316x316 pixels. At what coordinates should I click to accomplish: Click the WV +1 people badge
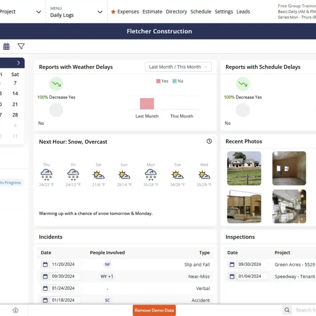(107, 276)
